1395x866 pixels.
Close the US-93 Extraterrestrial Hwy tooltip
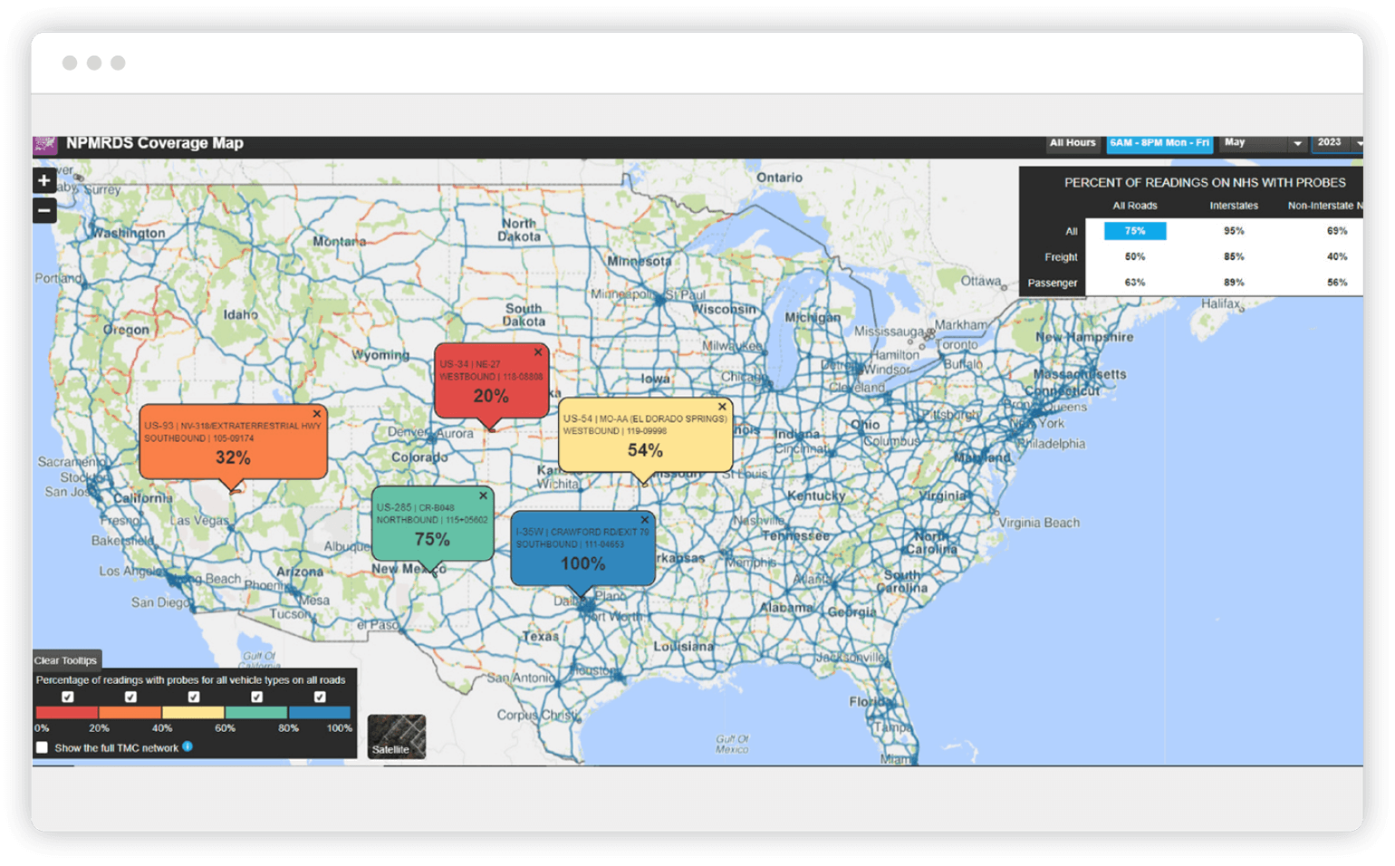[316, 412]
